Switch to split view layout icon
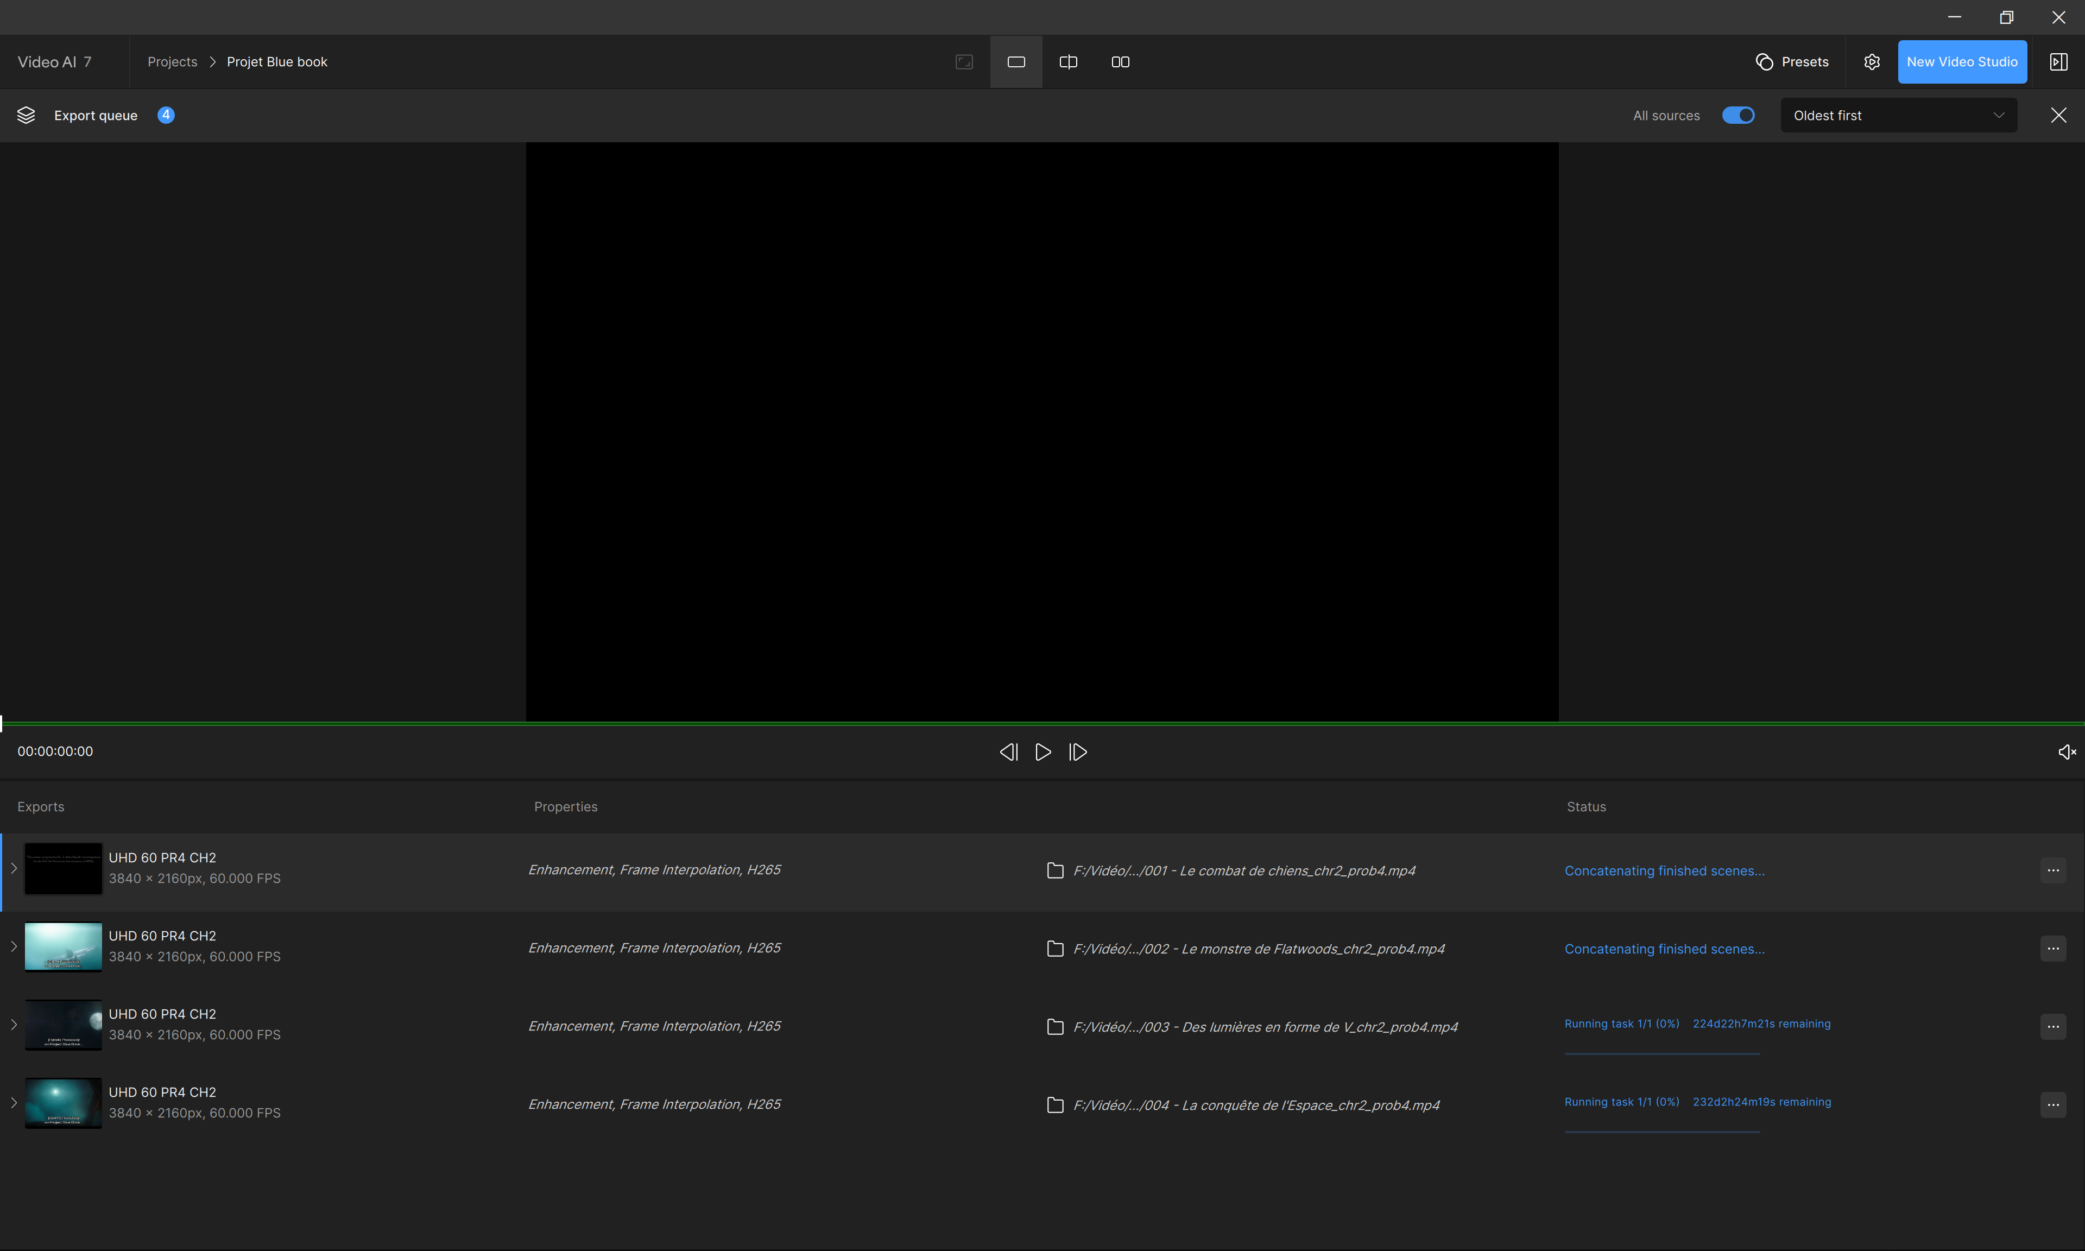Viewport: 2085px width, 1251px height. coord(1068,61)
